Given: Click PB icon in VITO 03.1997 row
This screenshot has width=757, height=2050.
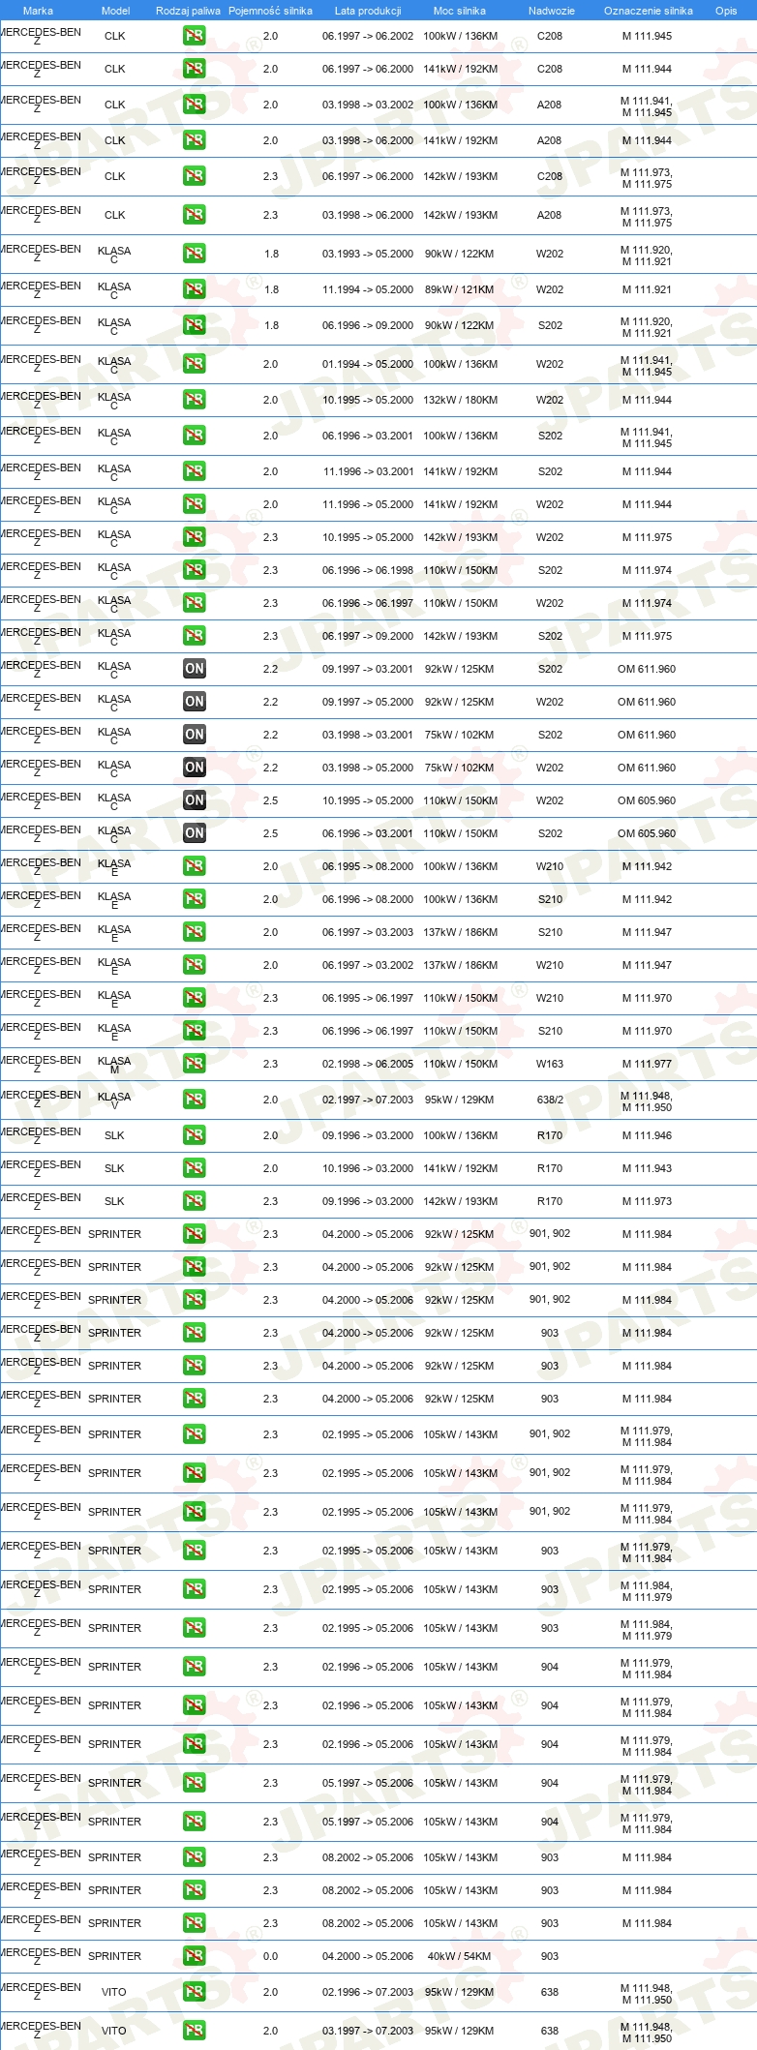Looking at the screenshot, I should coord(194,2031).
